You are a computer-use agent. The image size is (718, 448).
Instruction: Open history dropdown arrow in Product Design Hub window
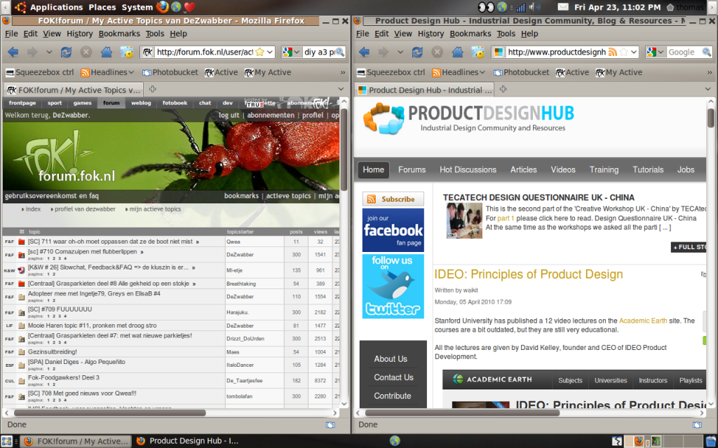point(400,52)
